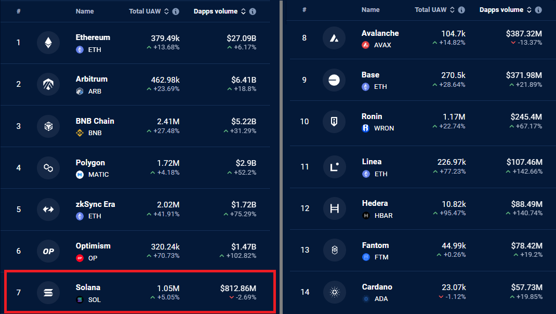Show info for right Total UAW column
The height and width of the screenshot is (314, 556).
[x=461, y=10]
